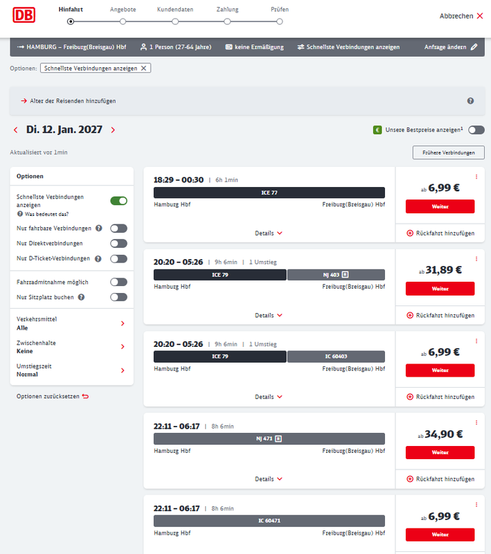Click the plus icon of Rückfahrt hinzufügen for ICE 77
The image size is (491, 554).
click(x=410, y=233)
